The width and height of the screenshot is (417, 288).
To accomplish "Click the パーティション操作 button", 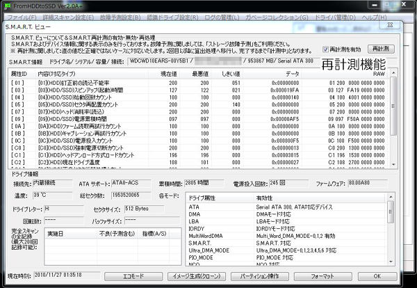I will (x=259, y=276).
